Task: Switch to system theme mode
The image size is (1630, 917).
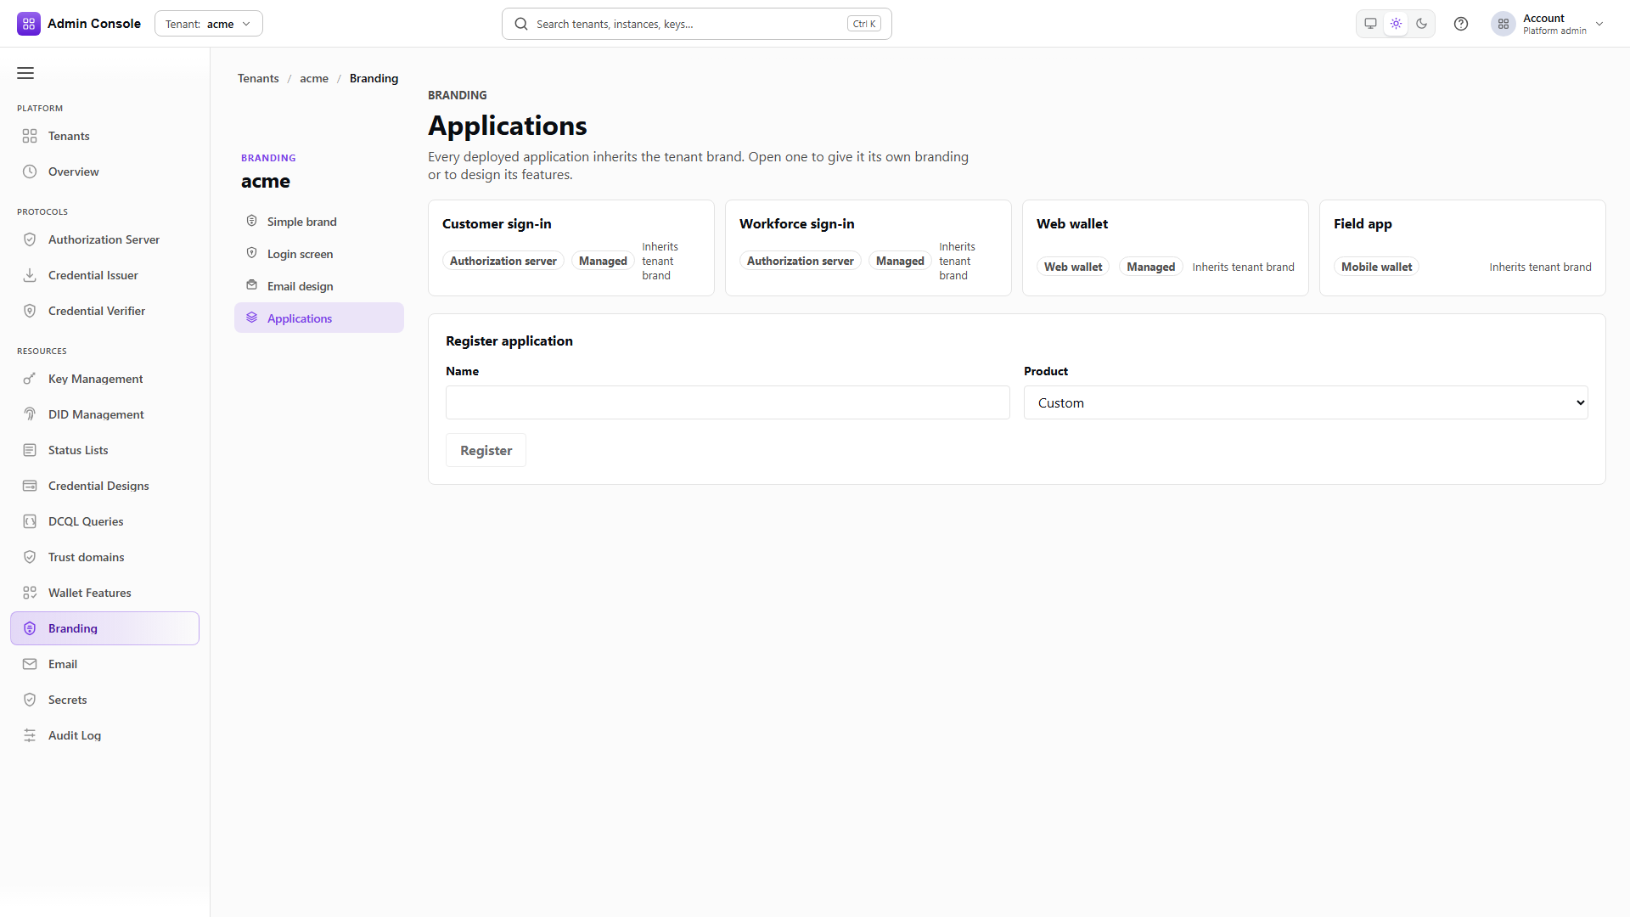Action: pyautogui.click(x=1370, y=24)
